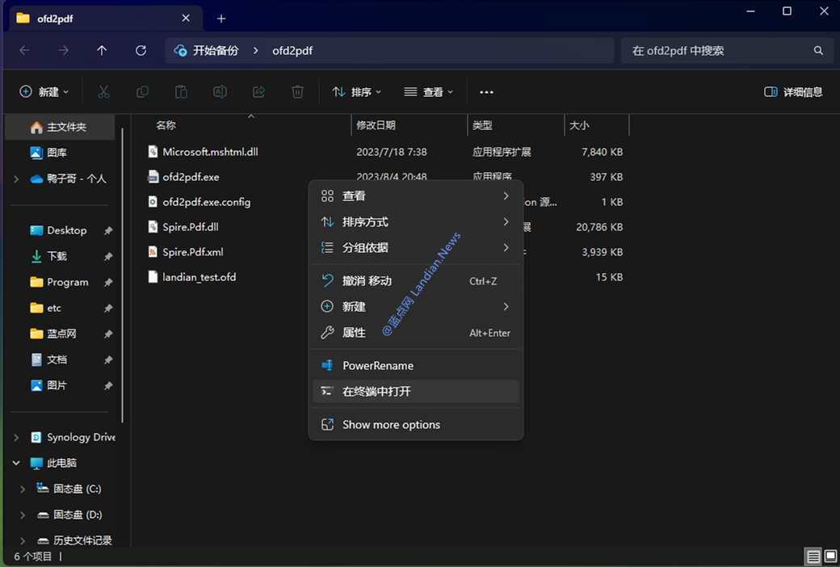Switch to details list view in status bar
Image resolution: width=840 pixels, height=567 pixels.
813,556
